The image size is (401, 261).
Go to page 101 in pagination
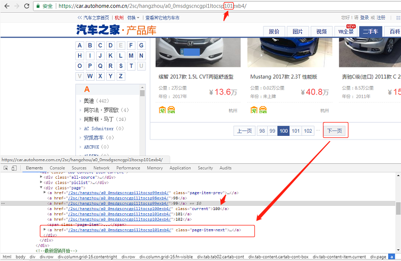(x=296, y=130)
